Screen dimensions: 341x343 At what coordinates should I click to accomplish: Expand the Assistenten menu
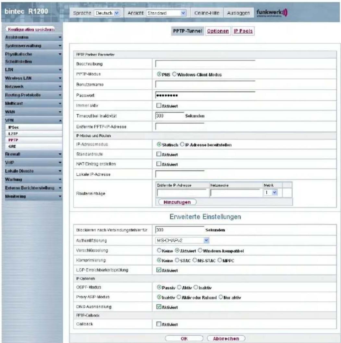pyautogui.click(x=33, y=37)
